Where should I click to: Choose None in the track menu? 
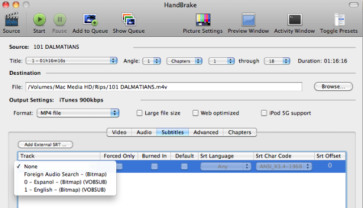click(65, 167)
